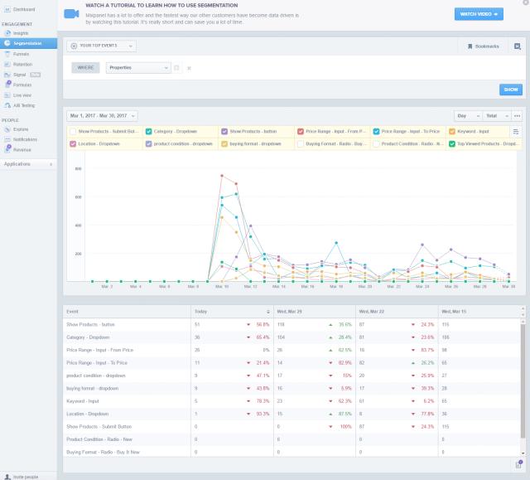Go to Insights in the sidebar

click(x=21, y=33)
